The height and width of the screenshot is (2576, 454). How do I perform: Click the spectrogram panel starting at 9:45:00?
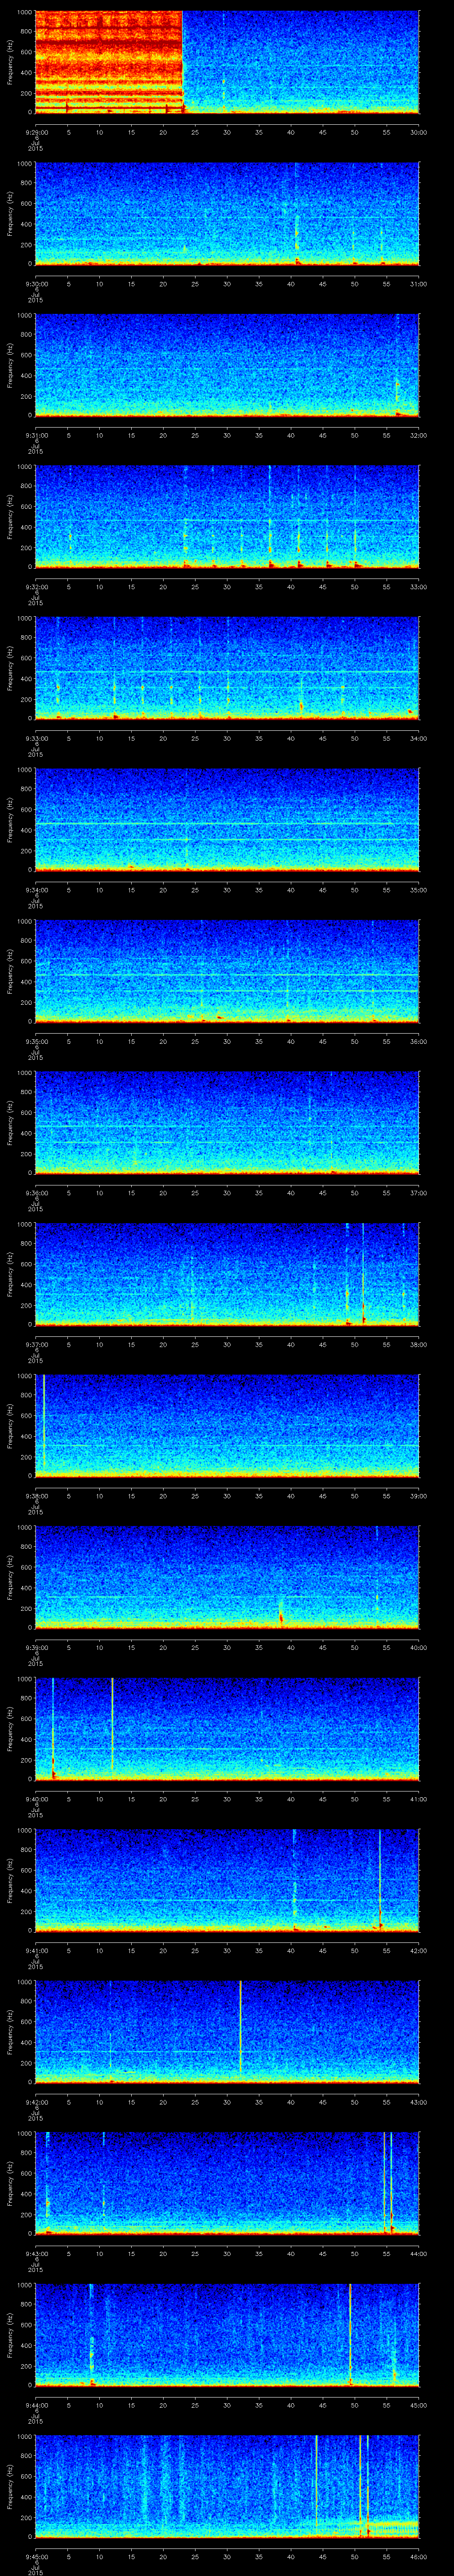[227, 2486]
